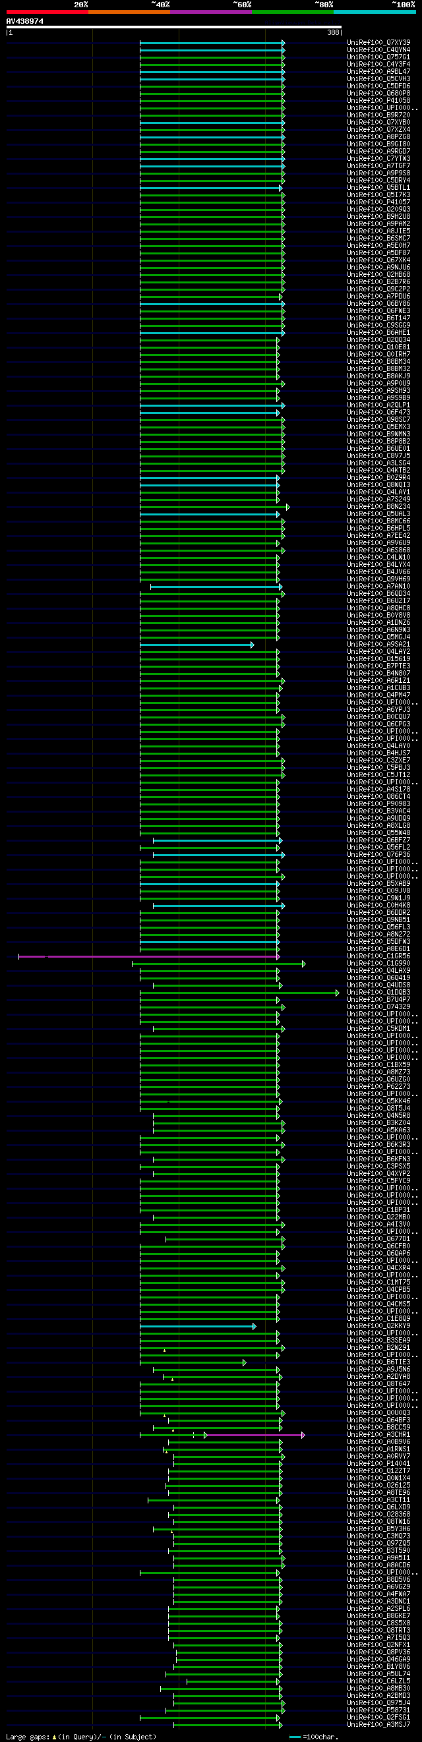Select hit label UniRef100_B6K3R3
Image resolution: width=422 pixels, height=1742 pixels.
[378, 1145]
